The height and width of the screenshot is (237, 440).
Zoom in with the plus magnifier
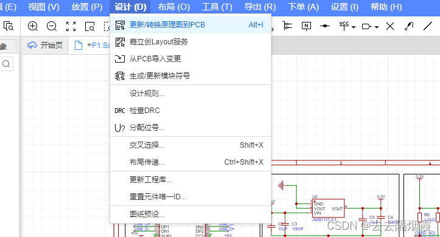[33, 26]
